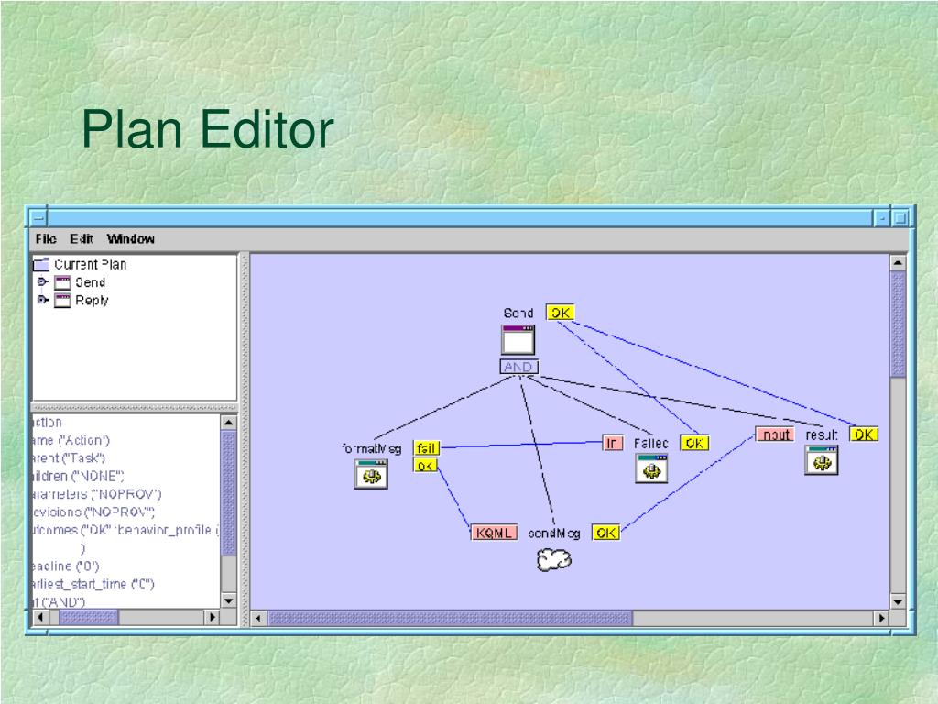938x704 pixels.
Task: Click the formatMsg node label
Action: [x=372, y=448]
